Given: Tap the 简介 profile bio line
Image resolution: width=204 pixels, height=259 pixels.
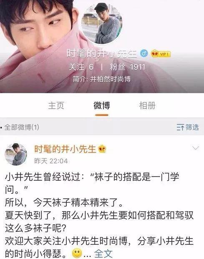Looking at the screenshot, I should point(102,79).
